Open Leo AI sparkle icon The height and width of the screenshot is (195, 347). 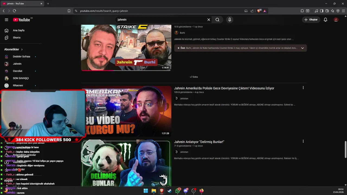tap(332, 11)
